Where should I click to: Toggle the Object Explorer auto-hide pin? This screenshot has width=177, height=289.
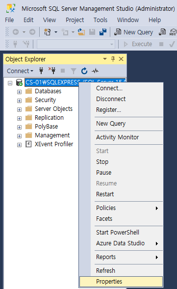(x=113, y=59)
